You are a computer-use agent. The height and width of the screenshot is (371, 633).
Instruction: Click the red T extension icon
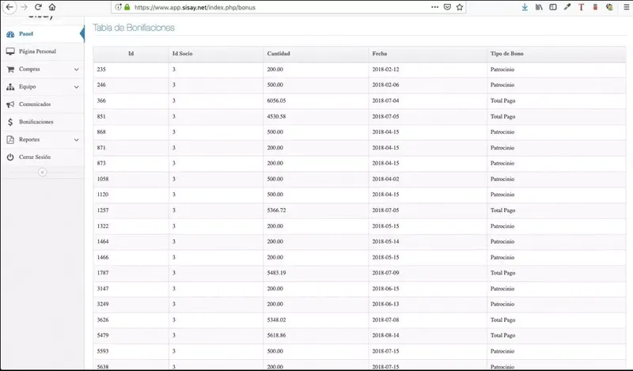pyautogui.click(x=581, y=7)
